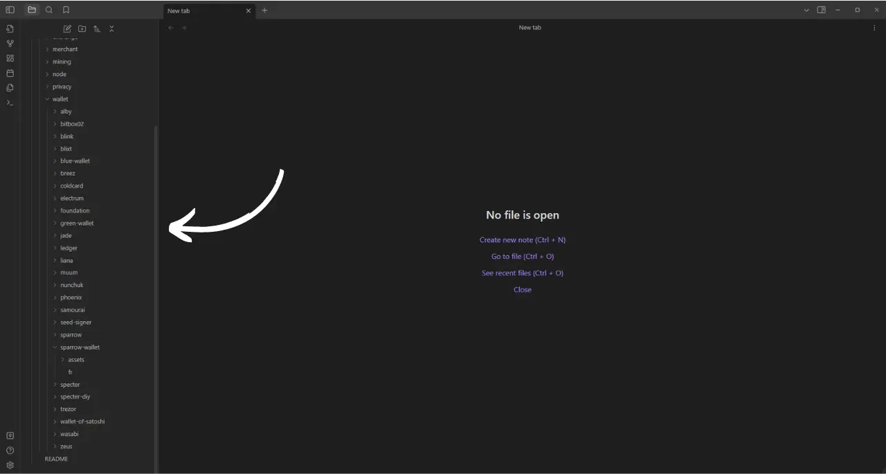
Task: Open the Search panel icon
Action: [49, 10]
